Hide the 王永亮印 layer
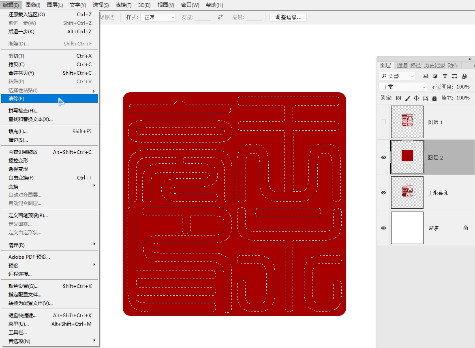Image resolution: width=475 pixels, height=348 pixels. tap(383, 192)
